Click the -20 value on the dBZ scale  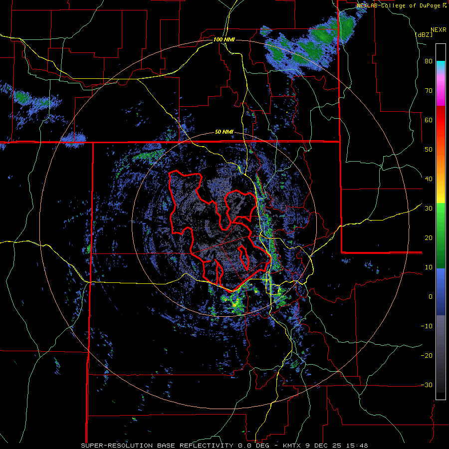(427, 356)
